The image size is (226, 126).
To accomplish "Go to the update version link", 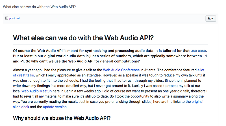I will point(55,107).
